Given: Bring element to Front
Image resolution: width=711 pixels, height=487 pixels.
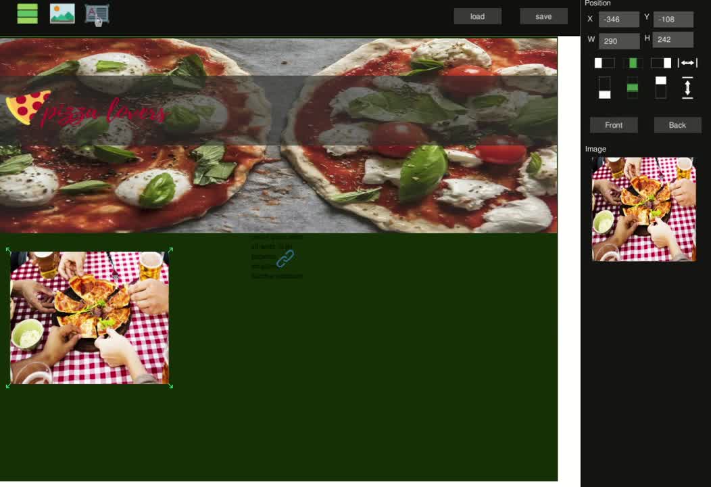Looking at the screenshot, I should click(614, 125).
